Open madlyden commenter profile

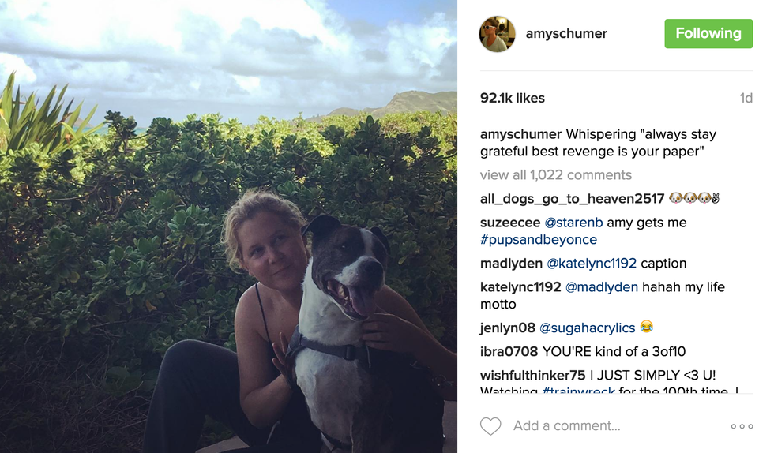(x=511, y=264)
